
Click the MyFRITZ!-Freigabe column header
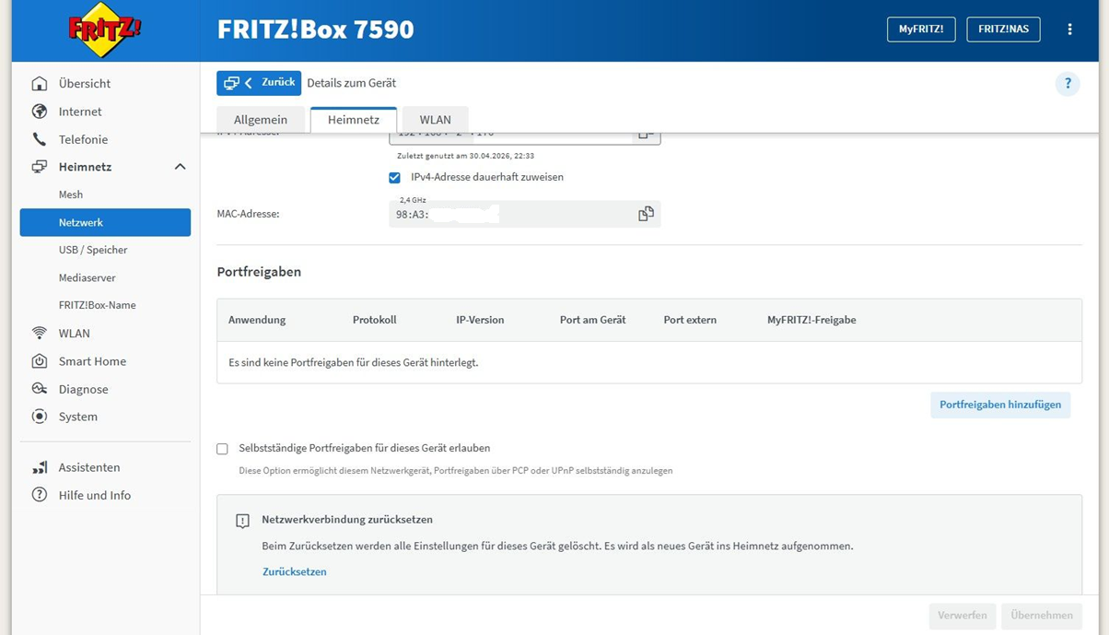[811, 320]
